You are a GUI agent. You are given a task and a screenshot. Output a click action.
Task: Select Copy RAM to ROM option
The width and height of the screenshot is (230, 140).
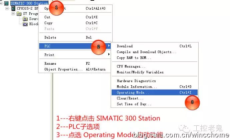(x=134, y=58)
